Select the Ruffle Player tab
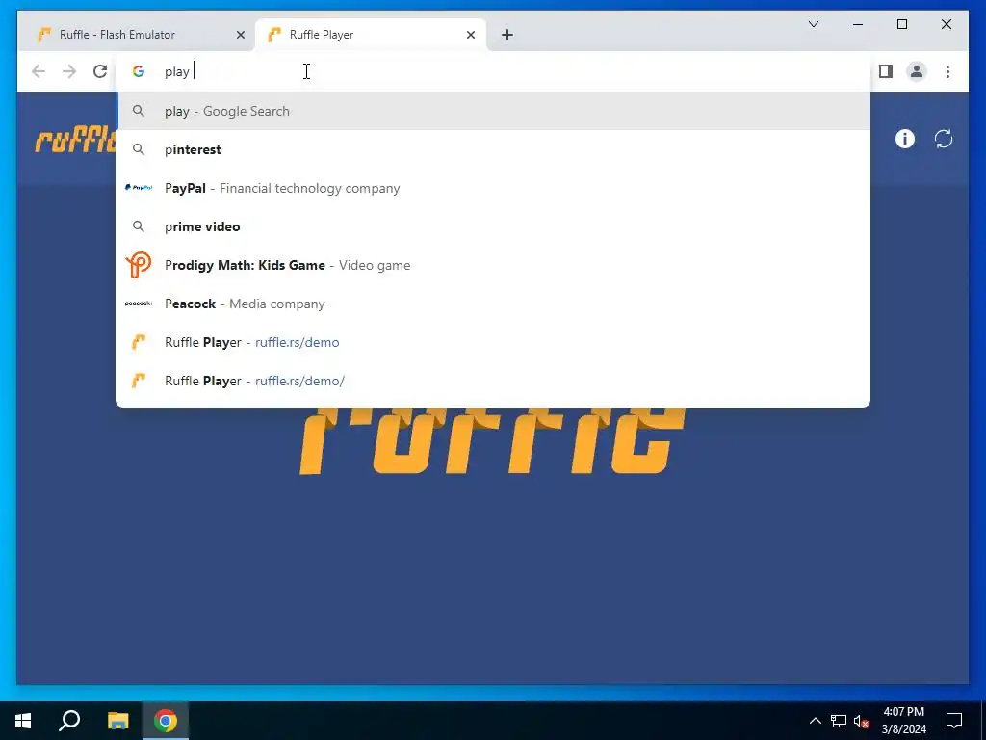986x740 pixels. click(371, 35)
